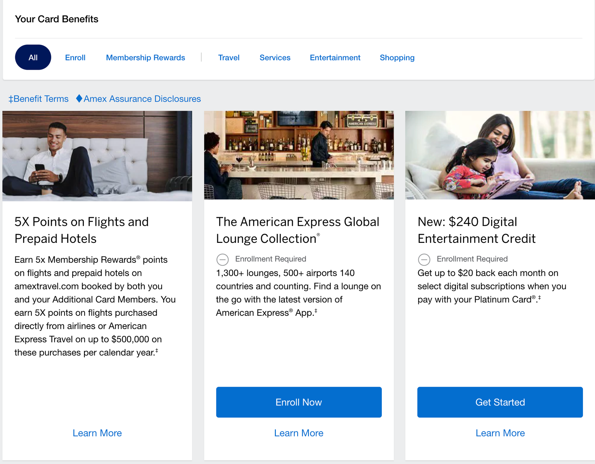595x464 pixels.
Task: Learn More about 5X Points benefit
Action: [x=97, y=433]
